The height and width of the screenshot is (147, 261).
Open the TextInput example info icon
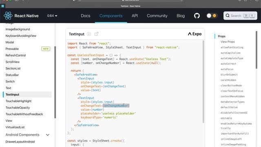(89, 34)
